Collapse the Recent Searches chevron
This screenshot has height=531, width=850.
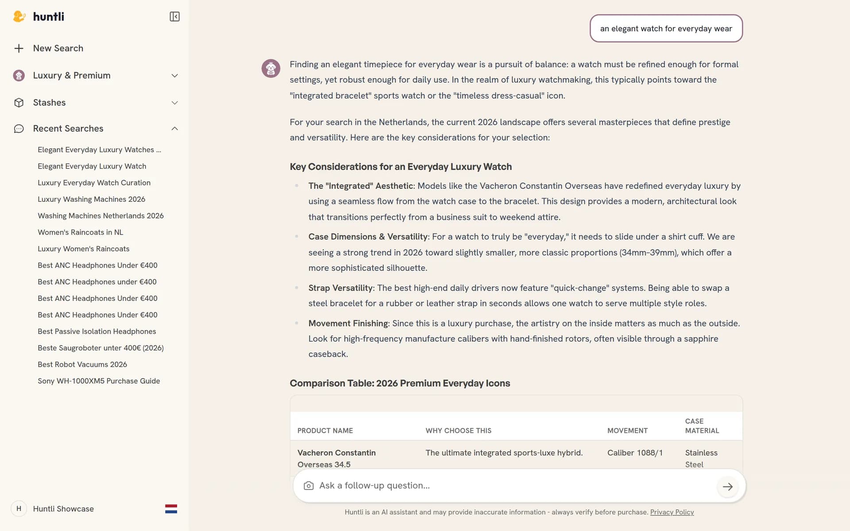coord(174,129)
